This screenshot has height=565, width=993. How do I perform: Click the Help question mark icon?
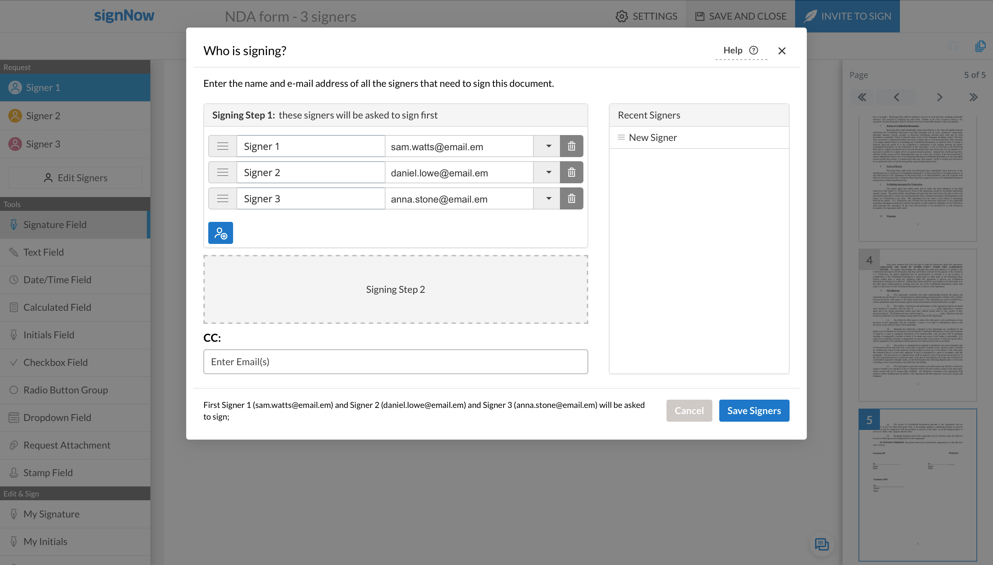point(753,50)
